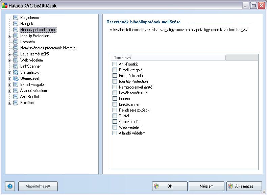Screen dimensions: 267x195
Task: Confirm settings with the Ok button
Action: coord(170,186)
